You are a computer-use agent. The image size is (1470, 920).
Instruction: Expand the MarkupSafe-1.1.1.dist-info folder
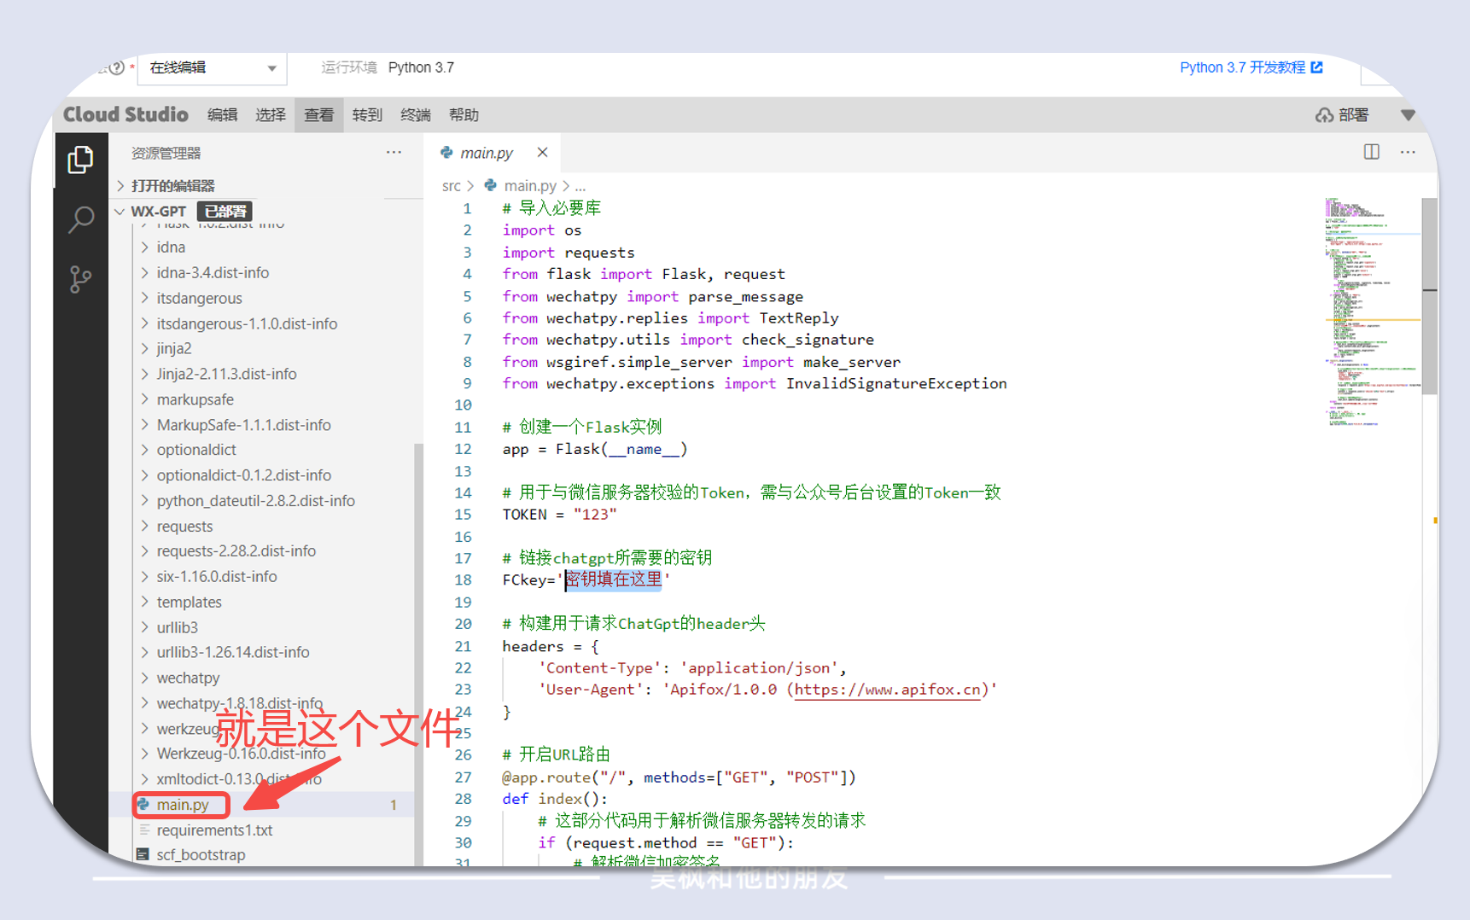(243, 425)
